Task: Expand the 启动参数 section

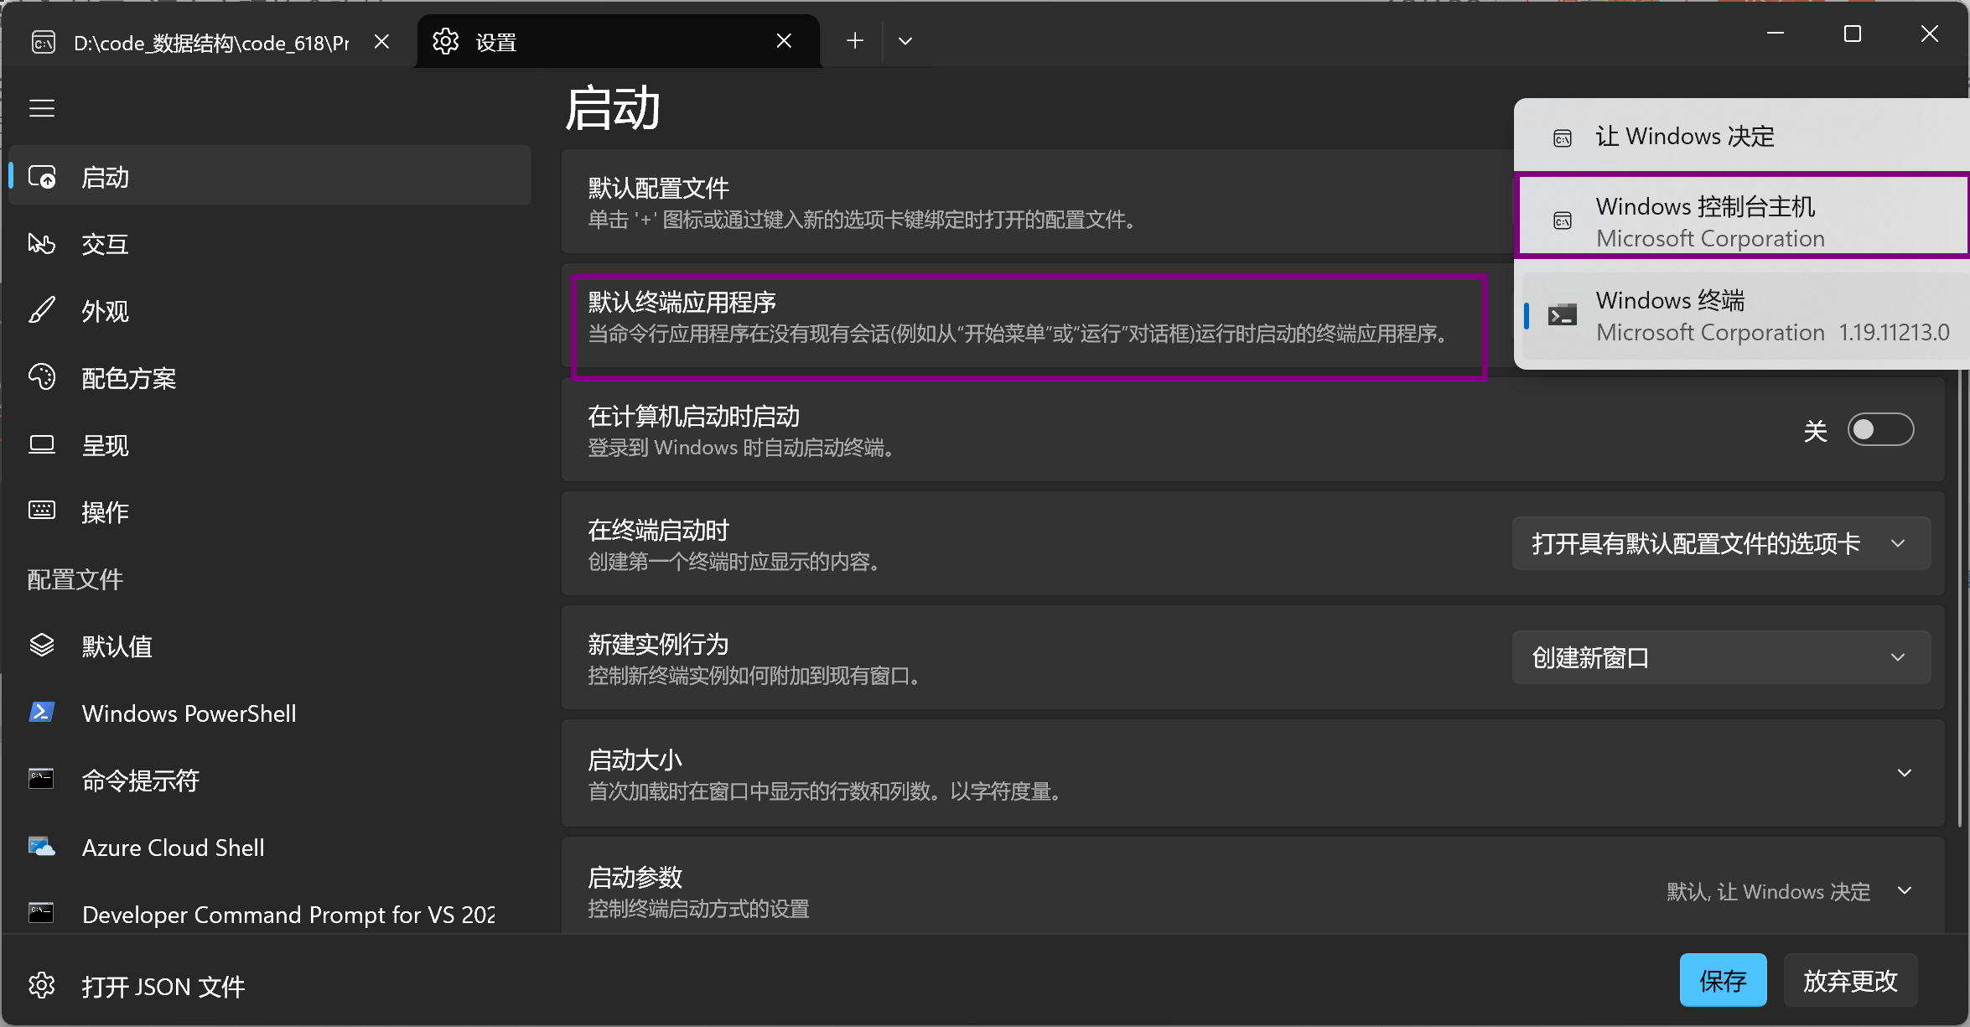Action: point(1904,890)
